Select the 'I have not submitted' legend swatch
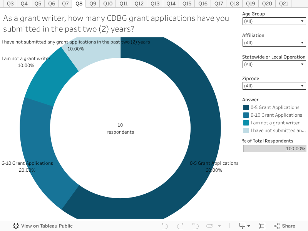The height and width of the screenshot is (231, 308). click(x=246, y=131)
